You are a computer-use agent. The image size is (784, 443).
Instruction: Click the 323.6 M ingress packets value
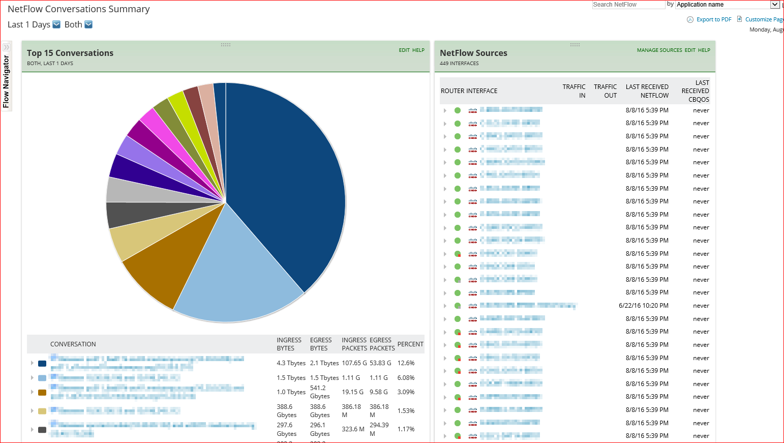[353, 429]
